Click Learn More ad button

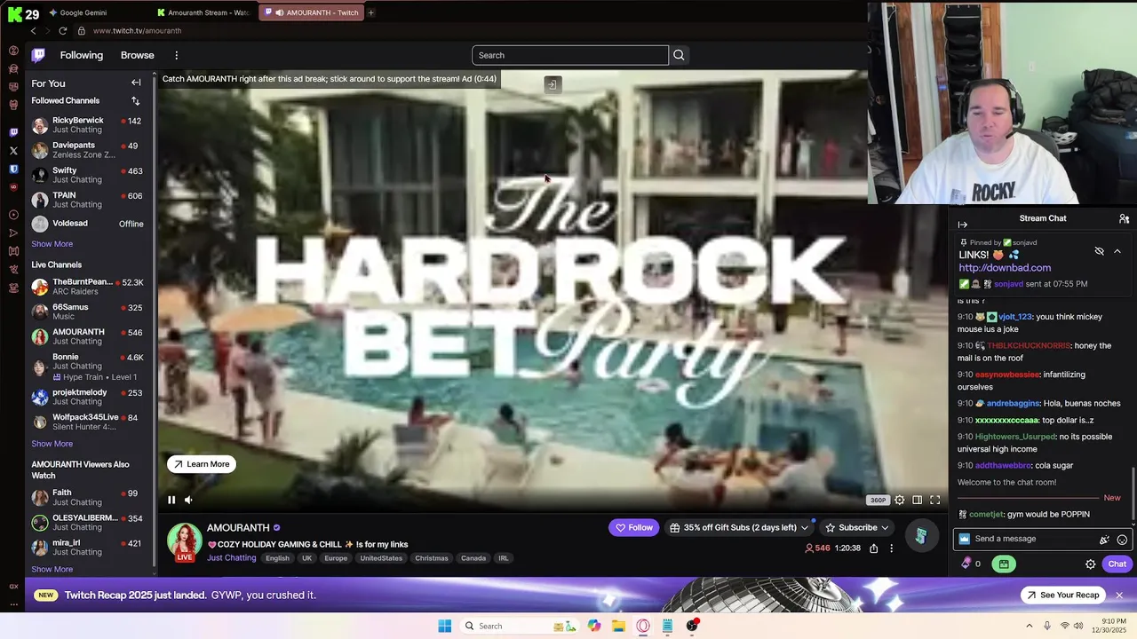(x=202, y=464)
